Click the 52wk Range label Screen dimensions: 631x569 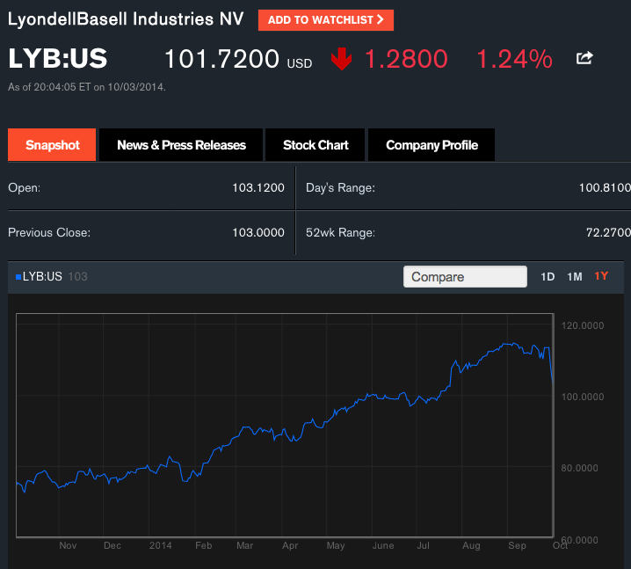coord(340,233)
